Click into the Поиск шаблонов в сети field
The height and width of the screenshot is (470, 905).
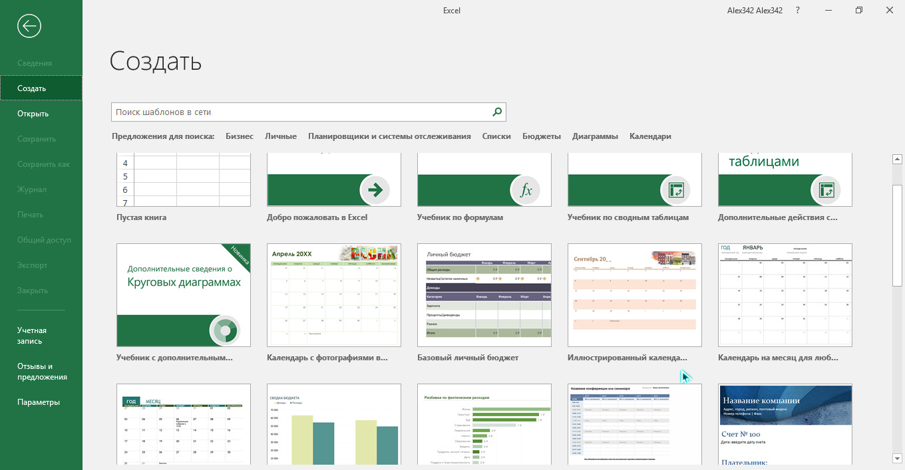pyautogui.click(x=299, y=112)
